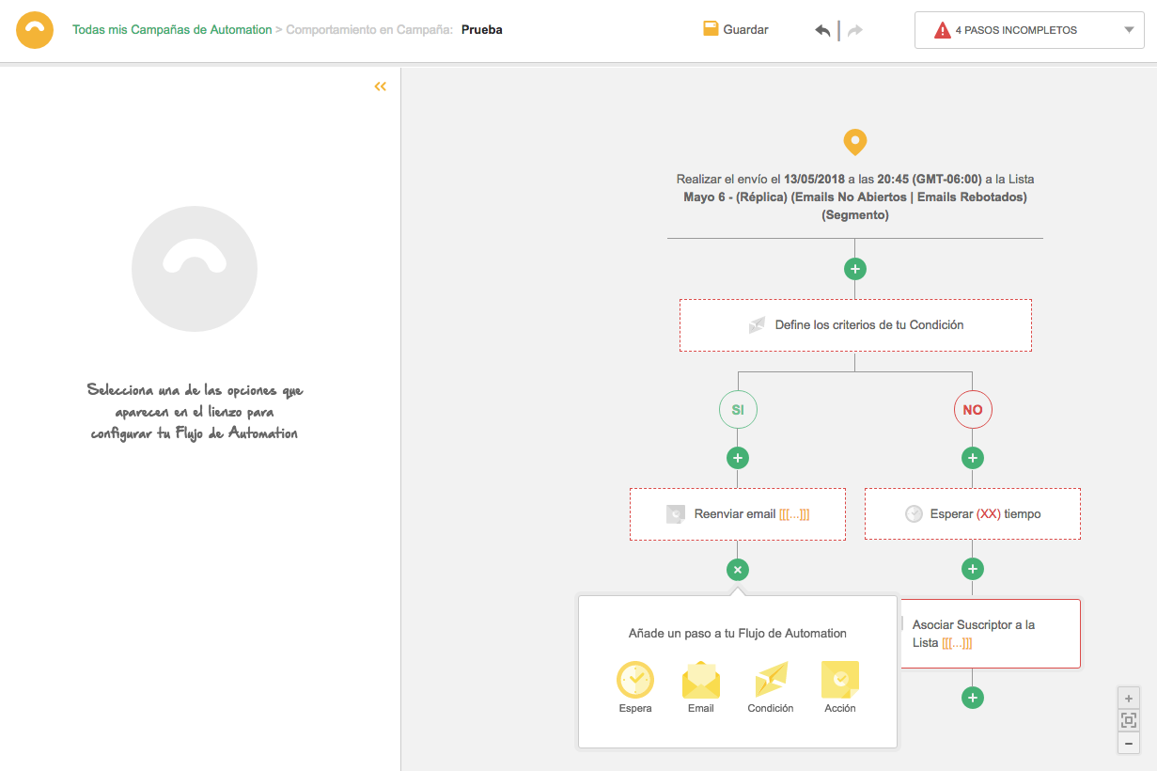Close the add-step popup with X button
The image size is (1157, 771).
pyautogui.click(x=738, y=569)
